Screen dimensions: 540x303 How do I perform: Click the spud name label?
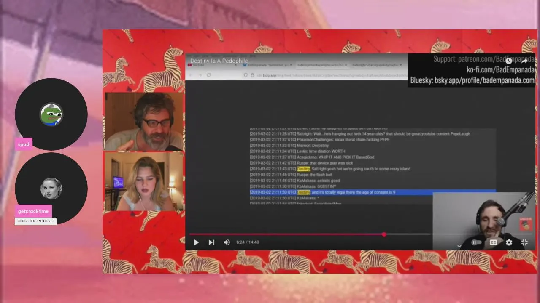[24, 144]
